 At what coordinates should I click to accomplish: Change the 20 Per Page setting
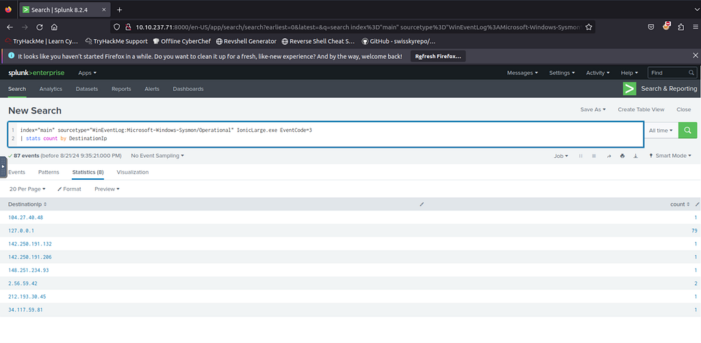tap(27, 189)
